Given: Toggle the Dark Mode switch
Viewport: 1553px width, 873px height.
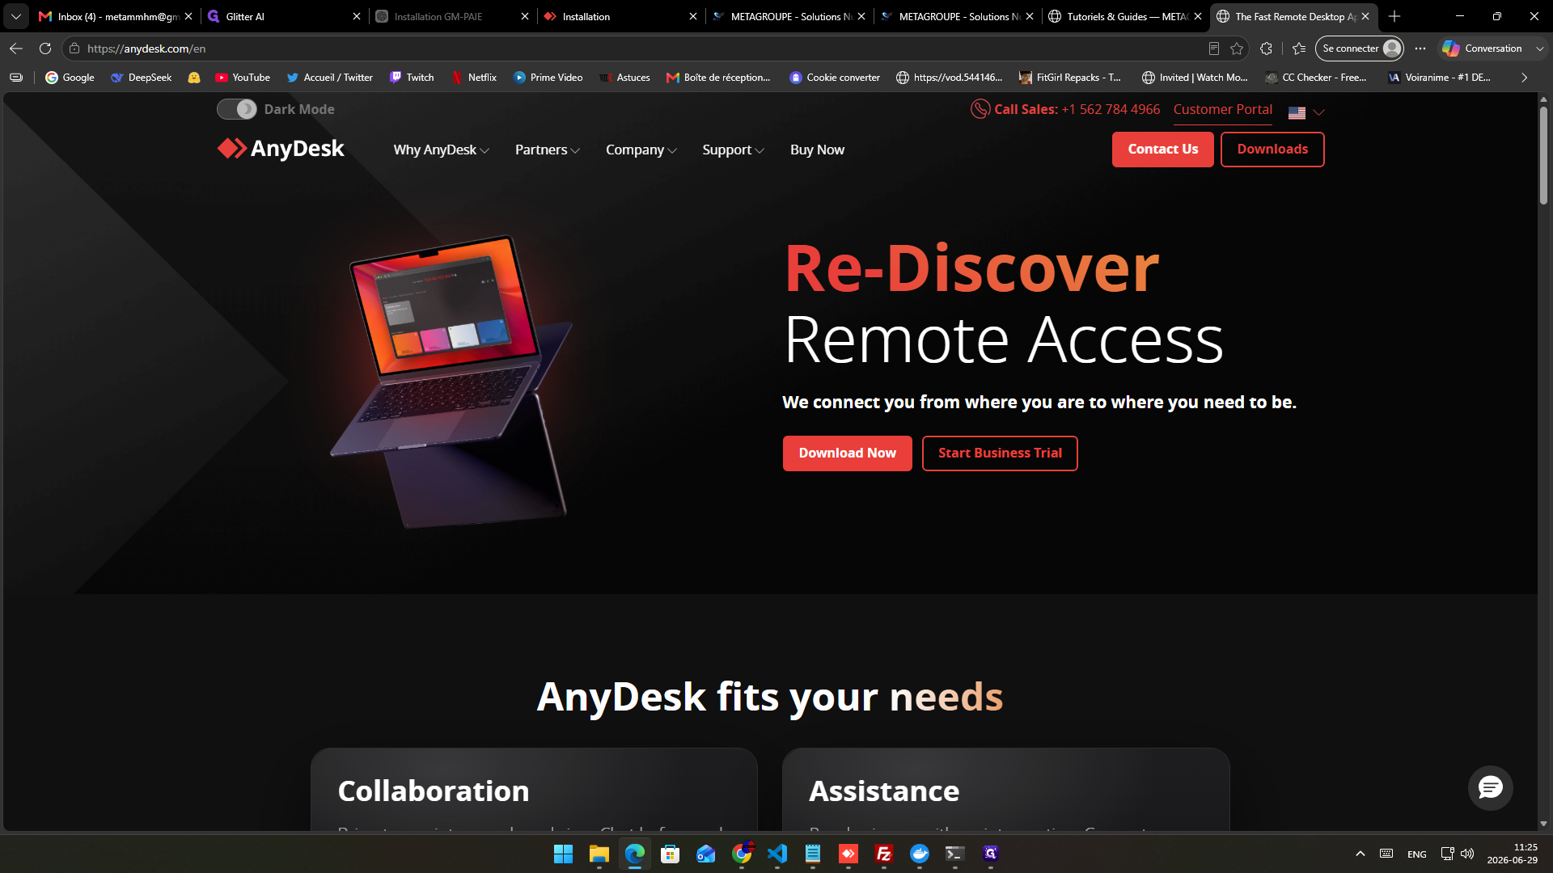Looking at the screenshot, I should [237, 109].
